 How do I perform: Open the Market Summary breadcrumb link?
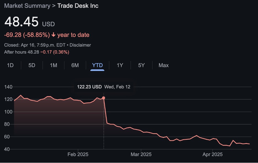pos(27,6)
